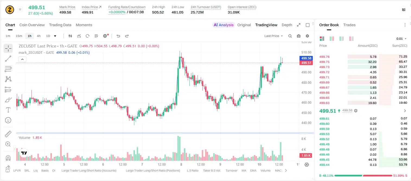Take a chart snapshot with camera icon
The height and width of the screenshot is (181, 411).
[x=299, y=36]
